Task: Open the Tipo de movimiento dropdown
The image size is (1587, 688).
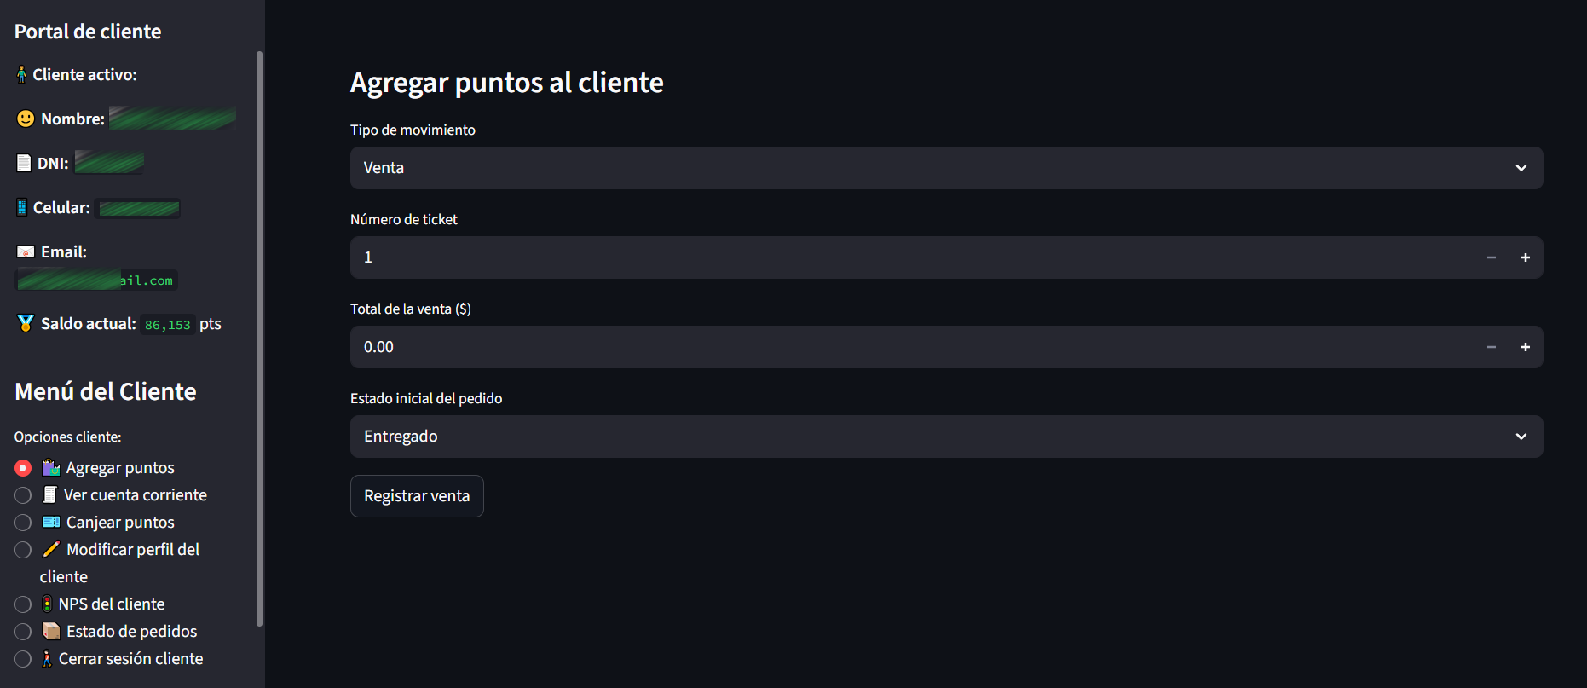Action: [x=946, y=168]
